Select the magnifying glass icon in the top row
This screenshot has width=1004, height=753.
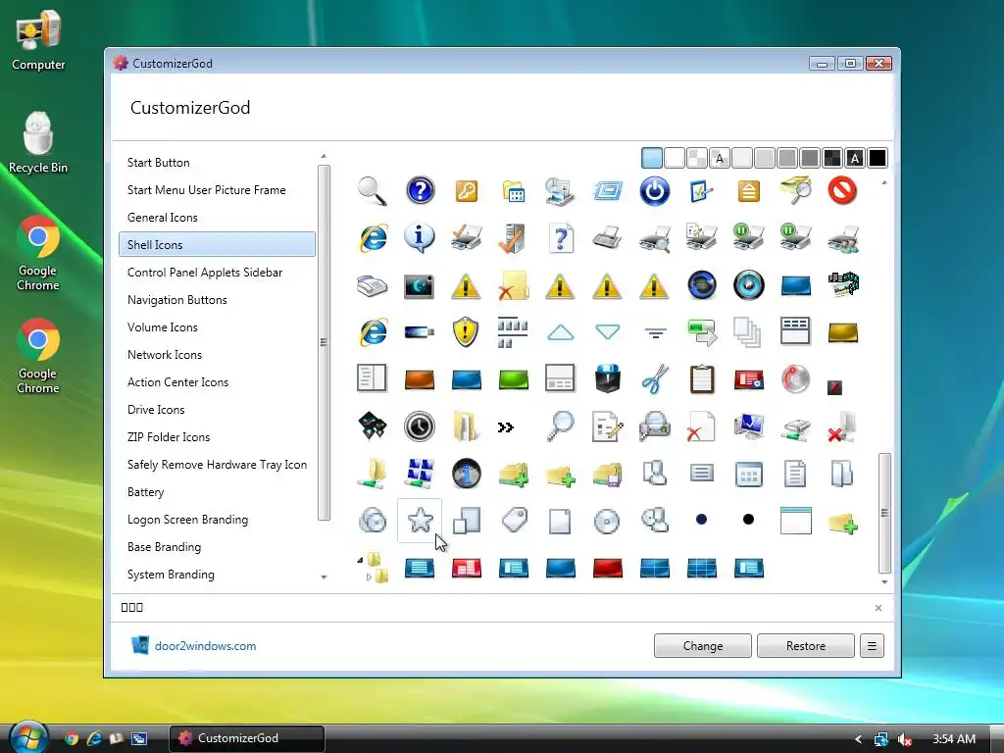point(372,191)
